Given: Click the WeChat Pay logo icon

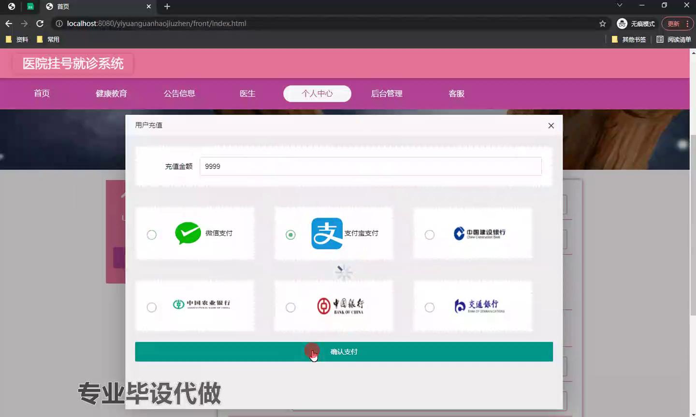Looking at the screenshot, I should (x=188, y=233).
